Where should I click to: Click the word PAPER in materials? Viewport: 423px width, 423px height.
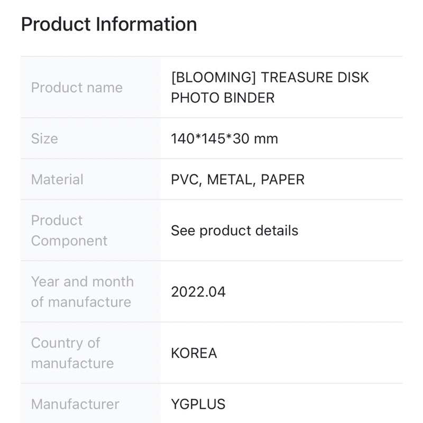pyautogui.click(x=283, y=179)
